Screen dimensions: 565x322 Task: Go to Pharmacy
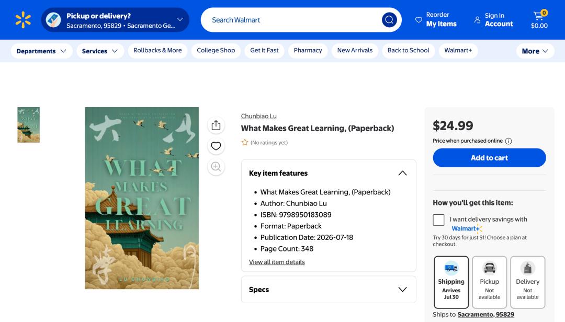point(308,50)
